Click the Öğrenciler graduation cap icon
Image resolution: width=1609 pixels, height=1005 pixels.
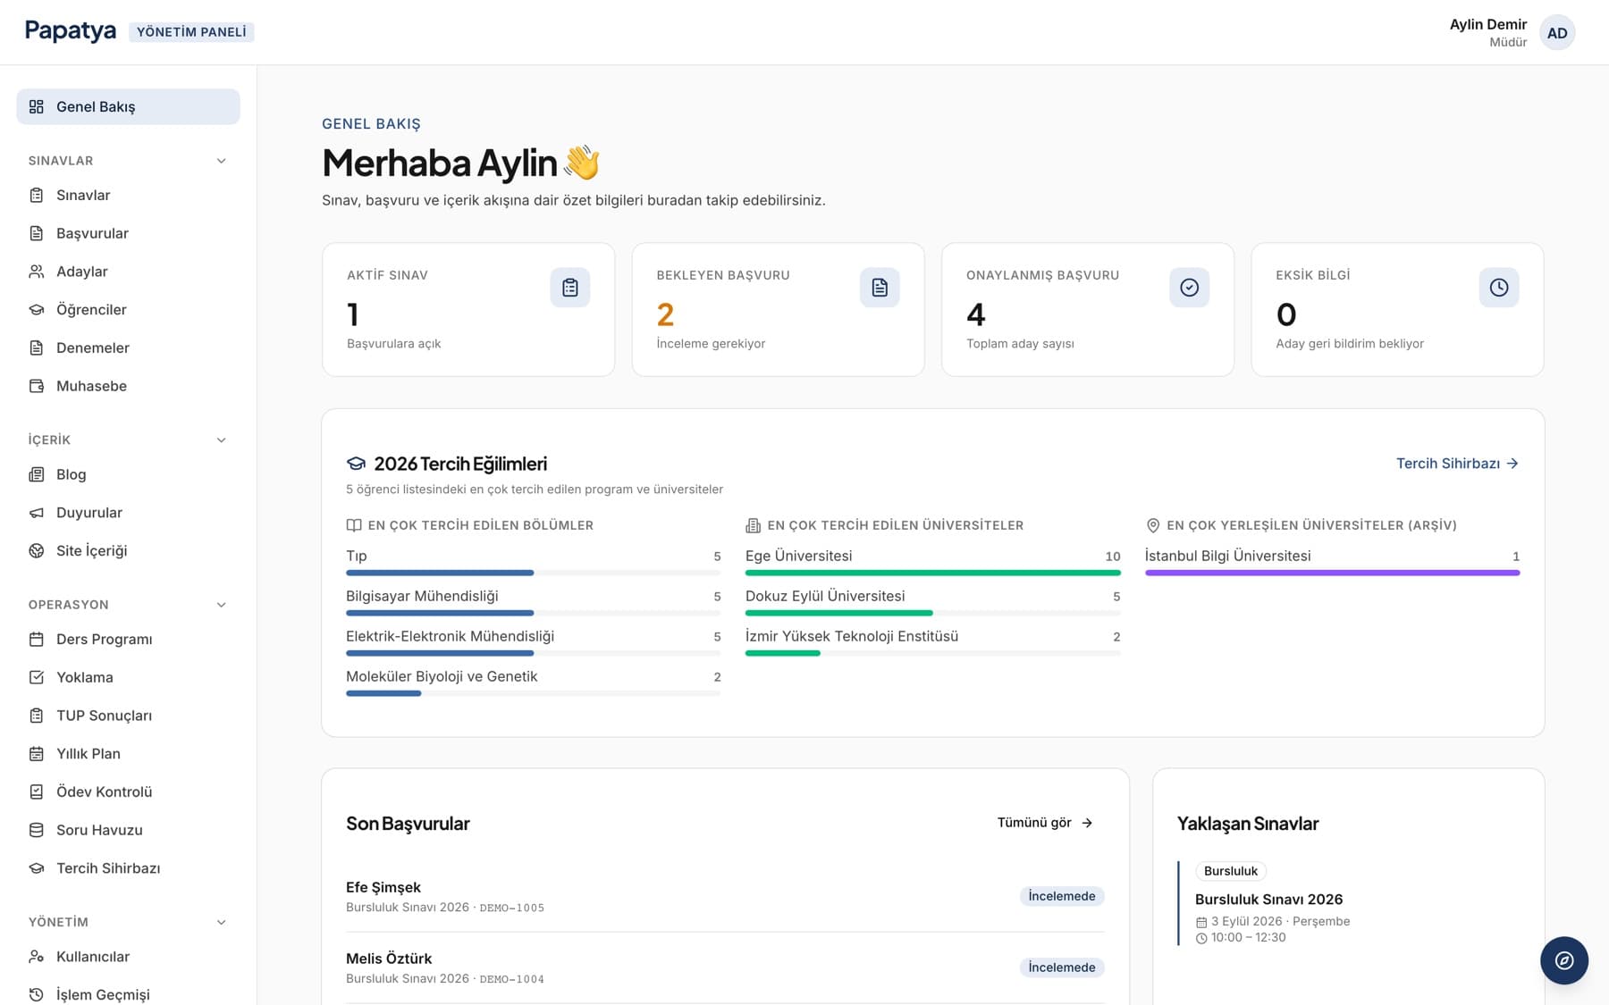pyautogui.click(x=37, y=310)
